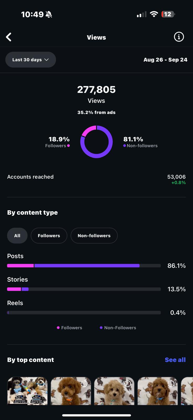Tap the muted bell icon in the status bar
The image size is (193, 420).
49,14
